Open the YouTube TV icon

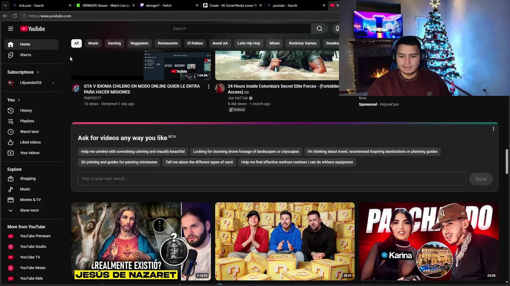pos(11,257)
